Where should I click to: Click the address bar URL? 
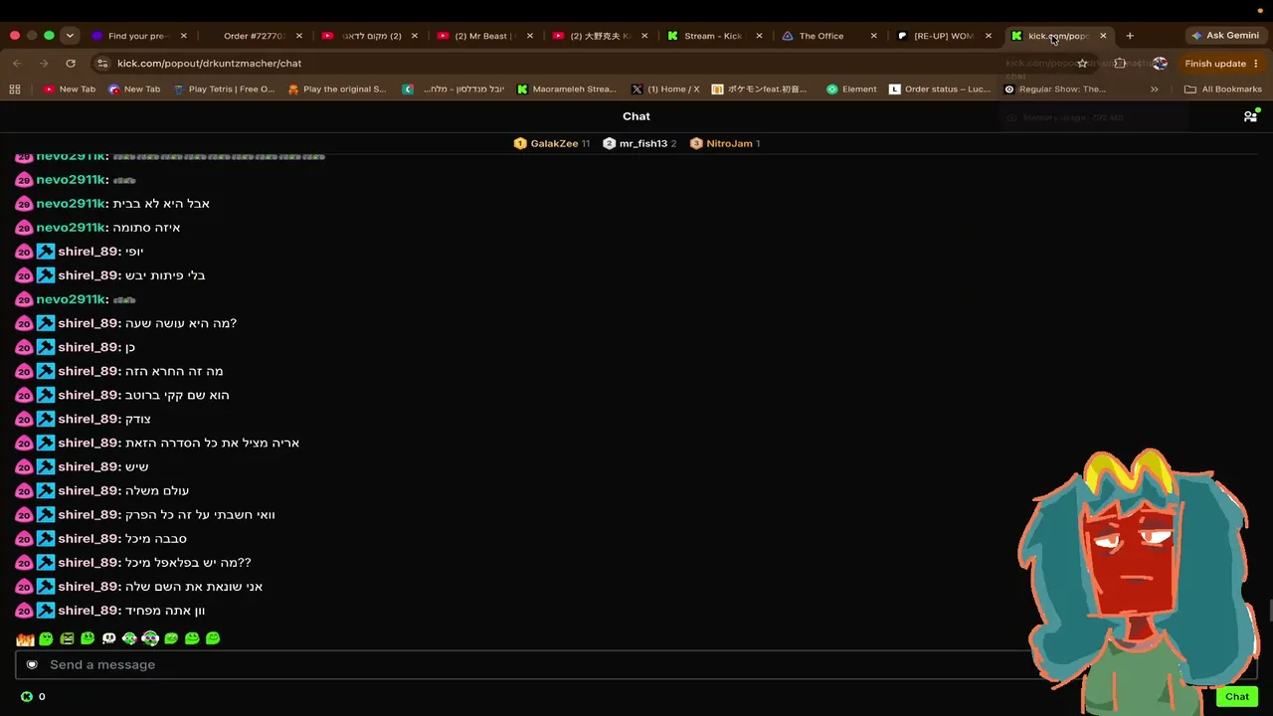209,63
